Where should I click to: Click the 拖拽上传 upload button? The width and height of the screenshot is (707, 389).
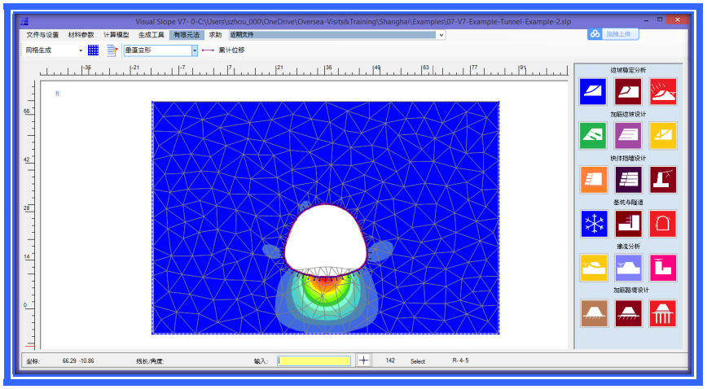(x=613, y=33)
